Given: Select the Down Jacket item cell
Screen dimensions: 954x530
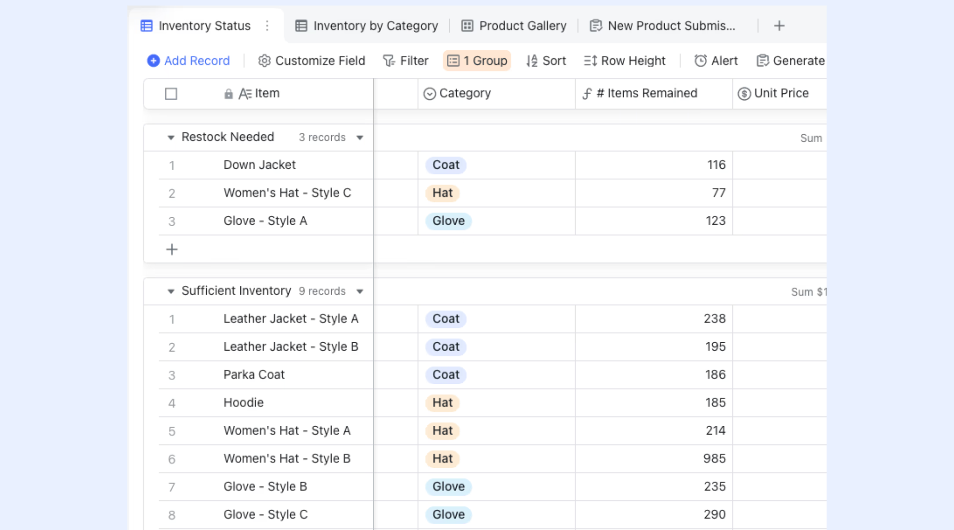Looking at the screenshot, I should [x=259, y=165].
